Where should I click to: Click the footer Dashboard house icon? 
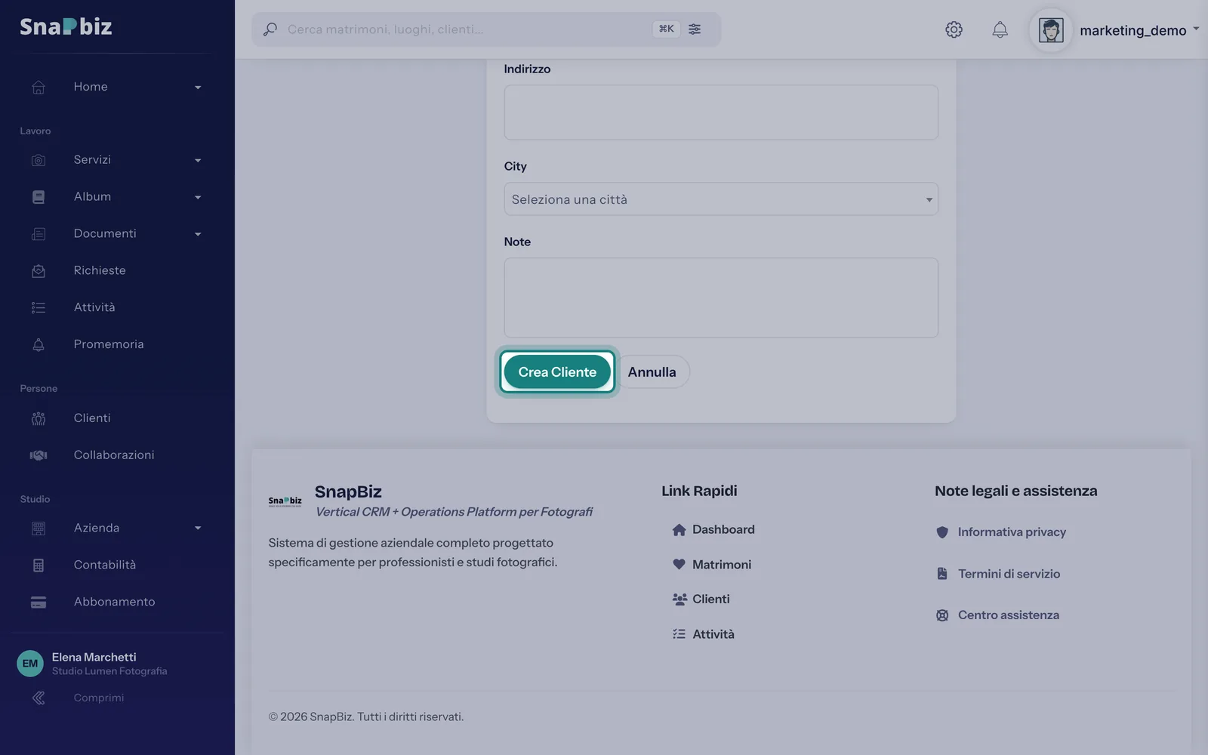679,530
